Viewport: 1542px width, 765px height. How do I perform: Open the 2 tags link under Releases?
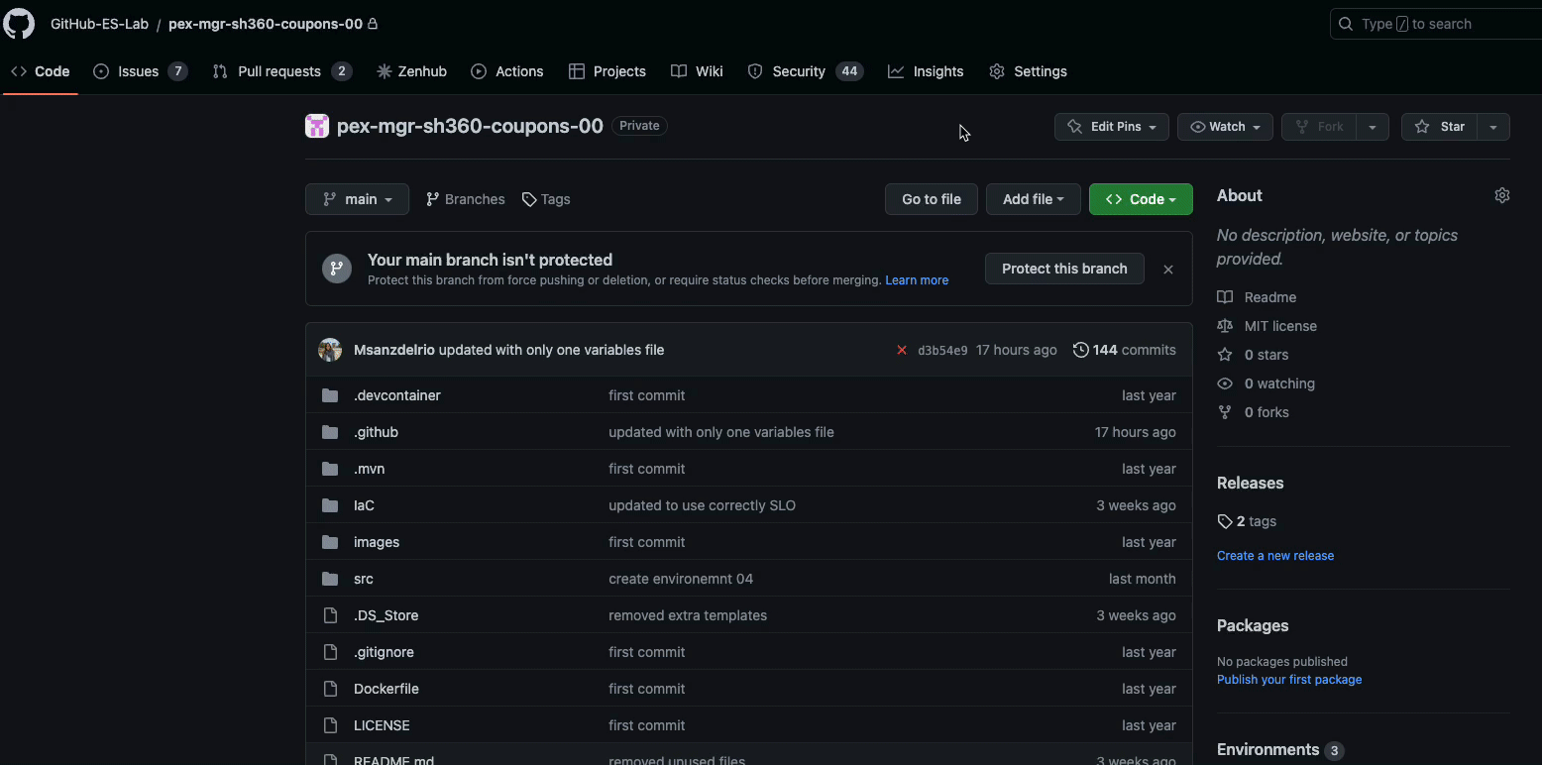click(x=1247, y=521)
